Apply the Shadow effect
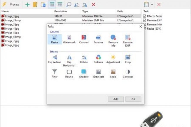 84,74
